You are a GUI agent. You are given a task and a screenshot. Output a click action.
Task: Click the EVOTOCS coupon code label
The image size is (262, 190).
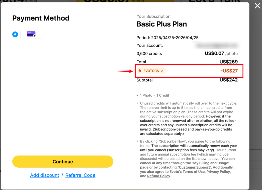151,71
